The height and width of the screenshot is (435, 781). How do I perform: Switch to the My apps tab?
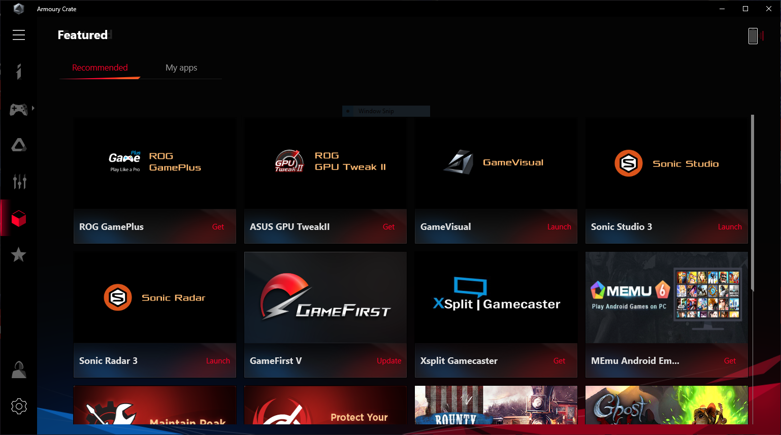coord(181,68)
